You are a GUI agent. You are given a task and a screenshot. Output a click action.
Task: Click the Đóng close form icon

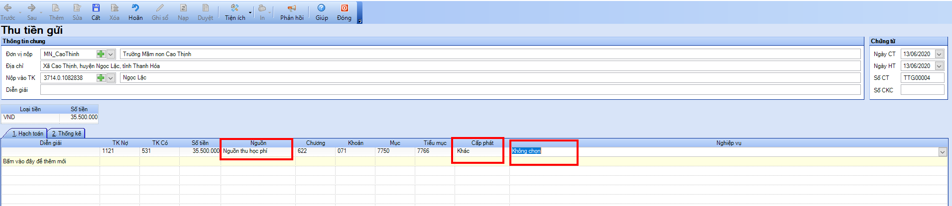coord(344,8)
